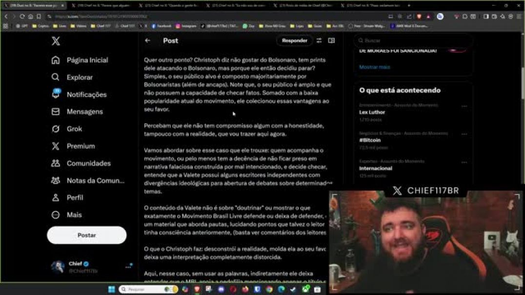The width and height of the screenshot is (525, 295).
Task: Toggle reader view icon beside Responder
Action: tap(331, 41)
